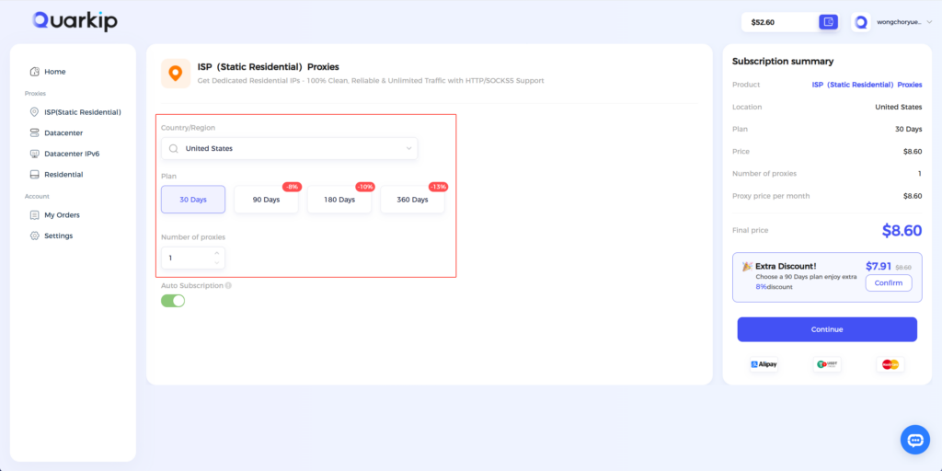This screenshot has width=942, height=471.
Task: Open Residential proxies page
Action: coord(63,175)
